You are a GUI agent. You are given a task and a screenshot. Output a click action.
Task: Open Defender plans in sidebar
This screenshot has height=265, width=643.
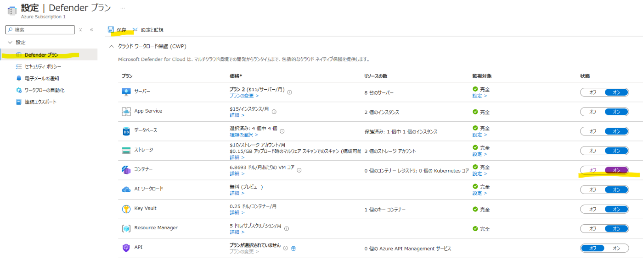pyautogui.click(x=49, y=55)
